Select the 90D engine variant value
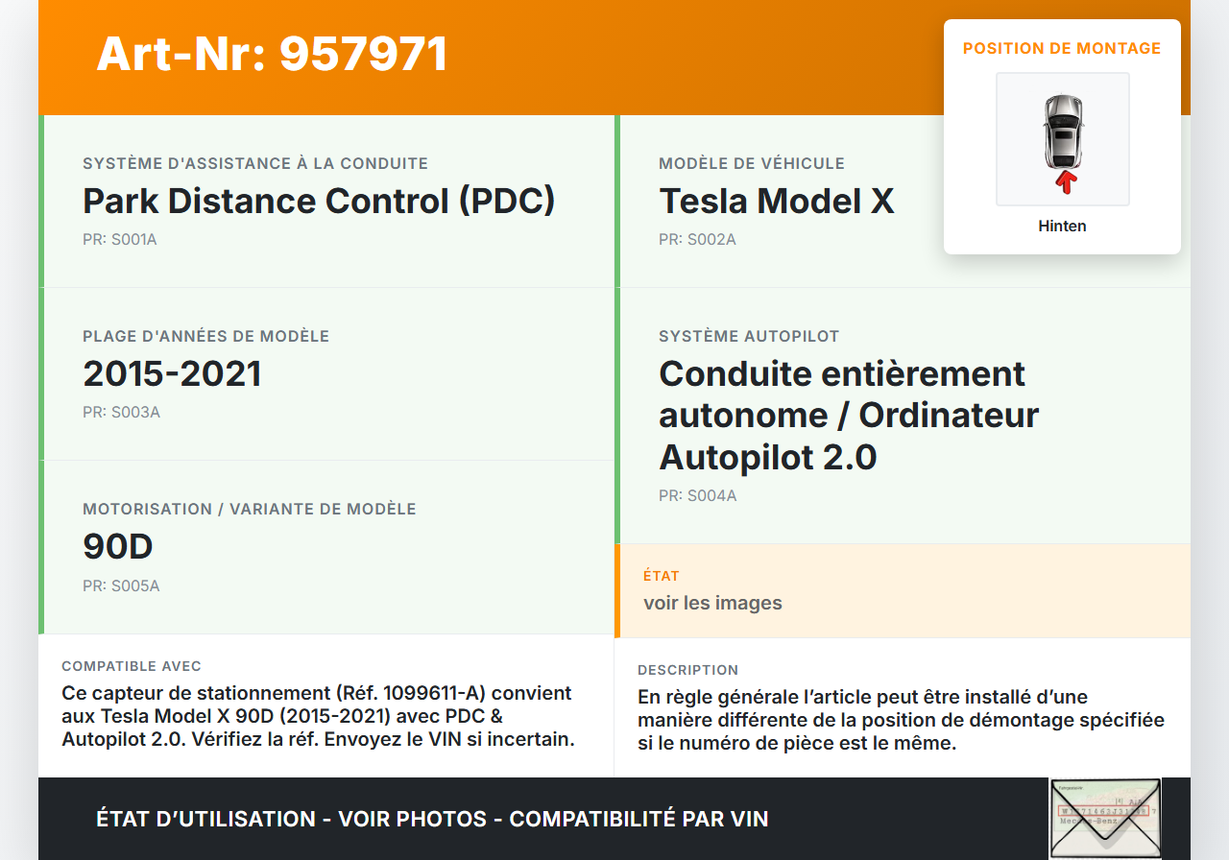Screen dimensions: 1229x860 coord(118,546)
